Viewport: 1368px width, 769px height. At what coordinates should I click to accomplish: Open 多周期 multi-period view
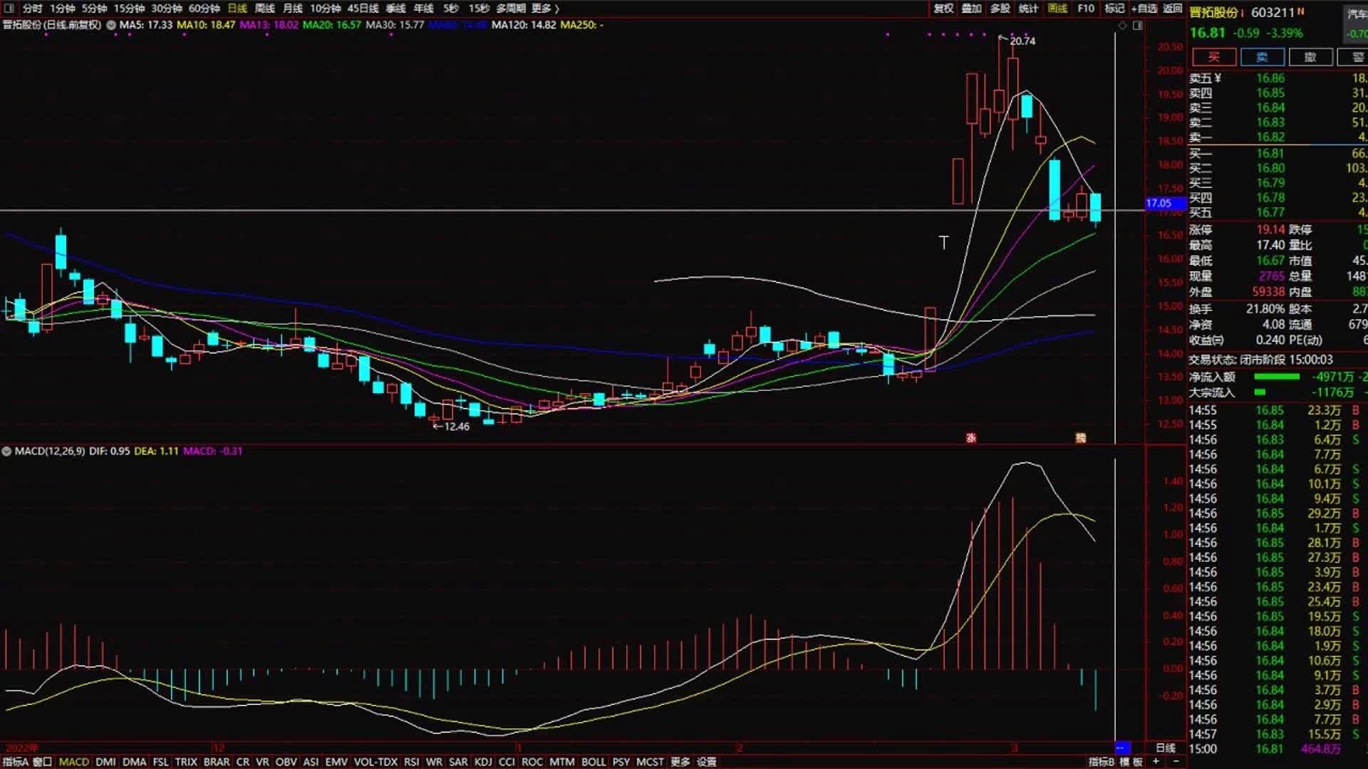pos(511,9)
